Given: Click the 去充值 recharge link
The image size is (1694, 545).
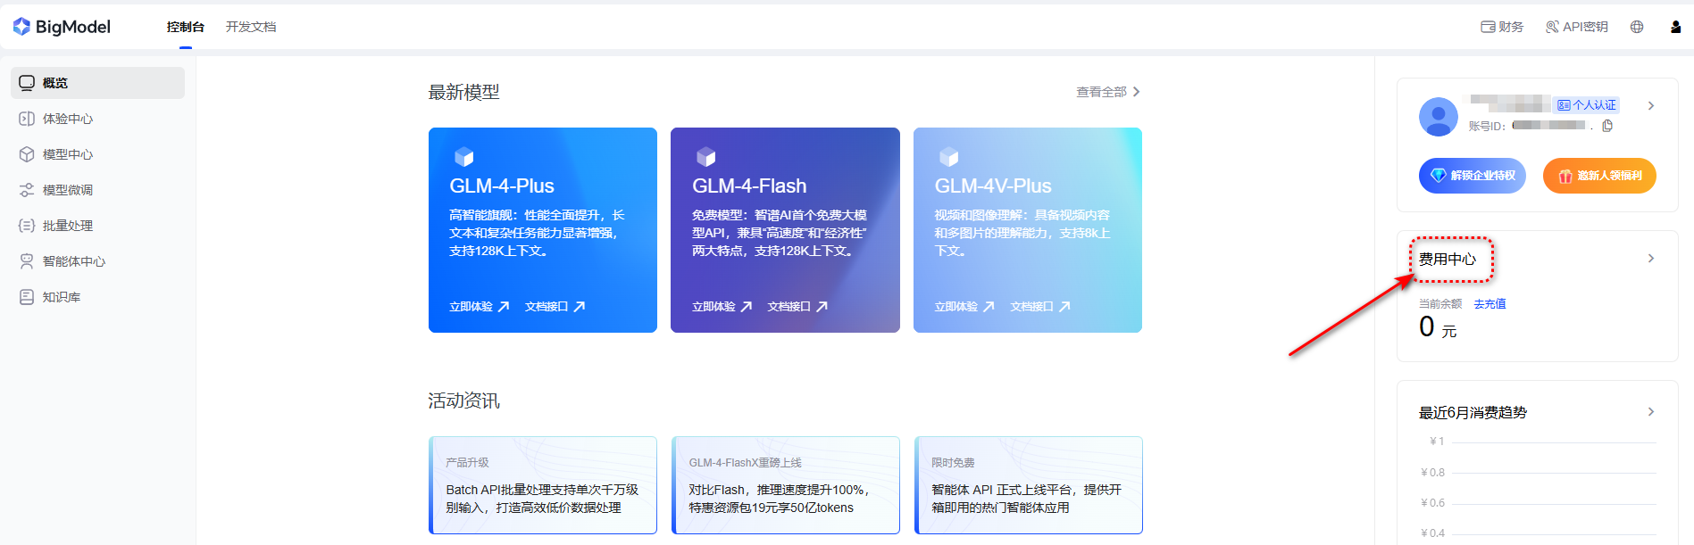Looking at the screenshot, I should pyautogui.click(x=1490, y=304).
